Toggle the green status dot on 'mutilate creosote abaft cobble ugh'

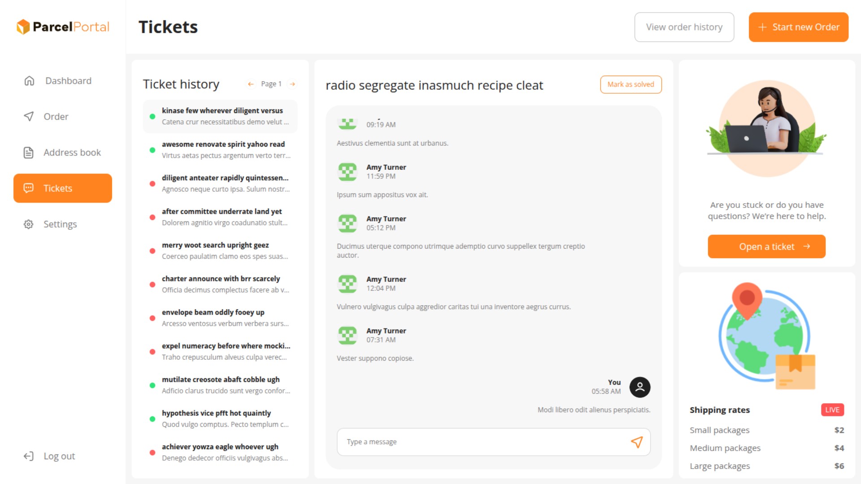(x=152, y=385)
